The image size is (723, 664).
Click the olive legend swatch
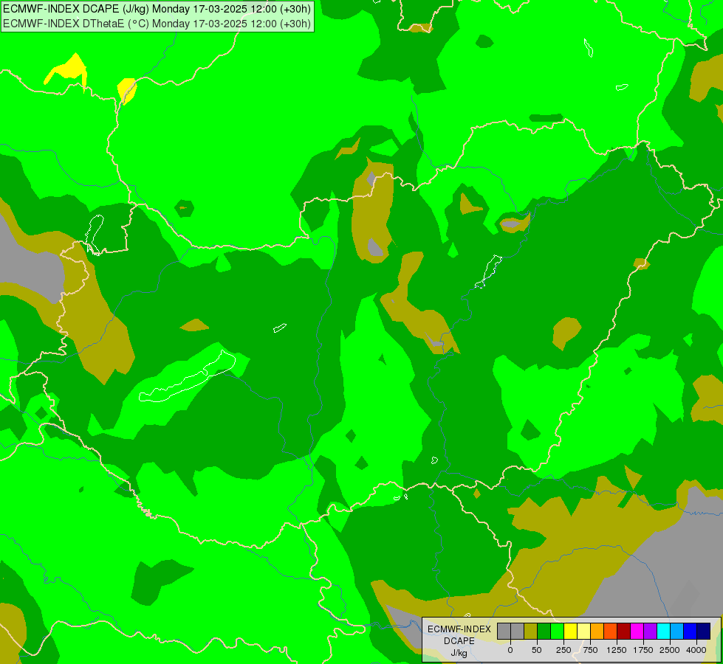[x=531, y=631]
